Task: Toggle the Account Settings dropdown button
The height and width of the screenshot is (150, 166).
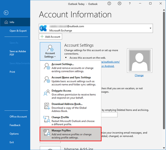Action: point(50,51)
